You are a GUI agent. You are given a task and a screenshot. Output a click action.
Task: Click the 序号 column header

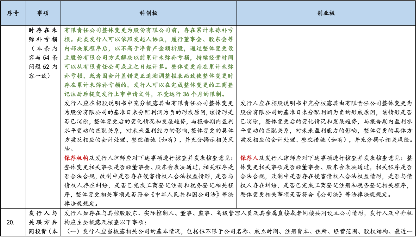(x=13, y=13)
